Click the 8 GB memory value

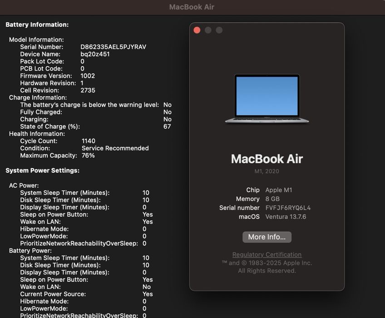[x=272, y=199]
